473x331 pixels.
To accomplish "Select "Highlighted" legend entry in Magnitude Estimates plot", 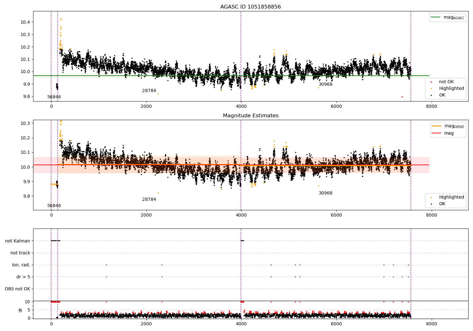I will click(447, 197).
